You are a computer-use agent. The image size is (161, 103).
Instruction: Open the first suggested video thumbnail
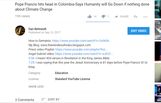[158, 9]
